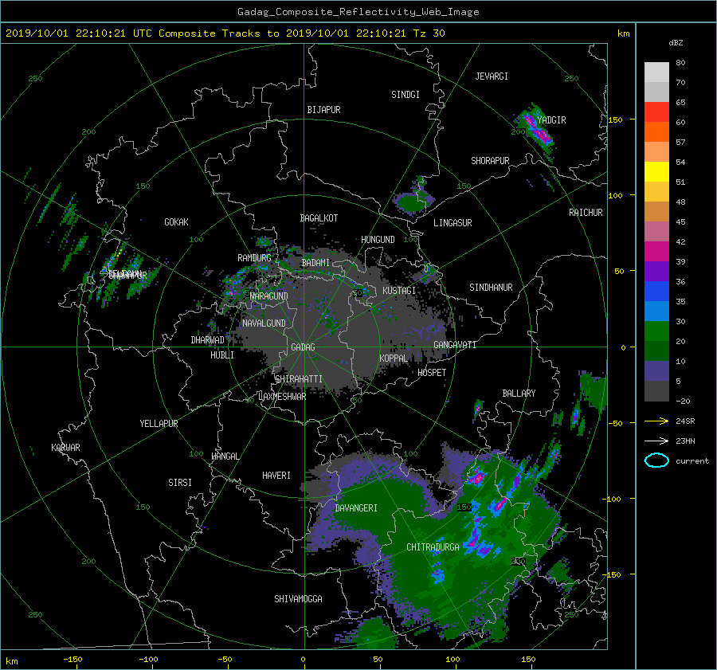Click the GANGAVATI city label
Viewport: 717px width, 670px height.
tap(455, 345)
